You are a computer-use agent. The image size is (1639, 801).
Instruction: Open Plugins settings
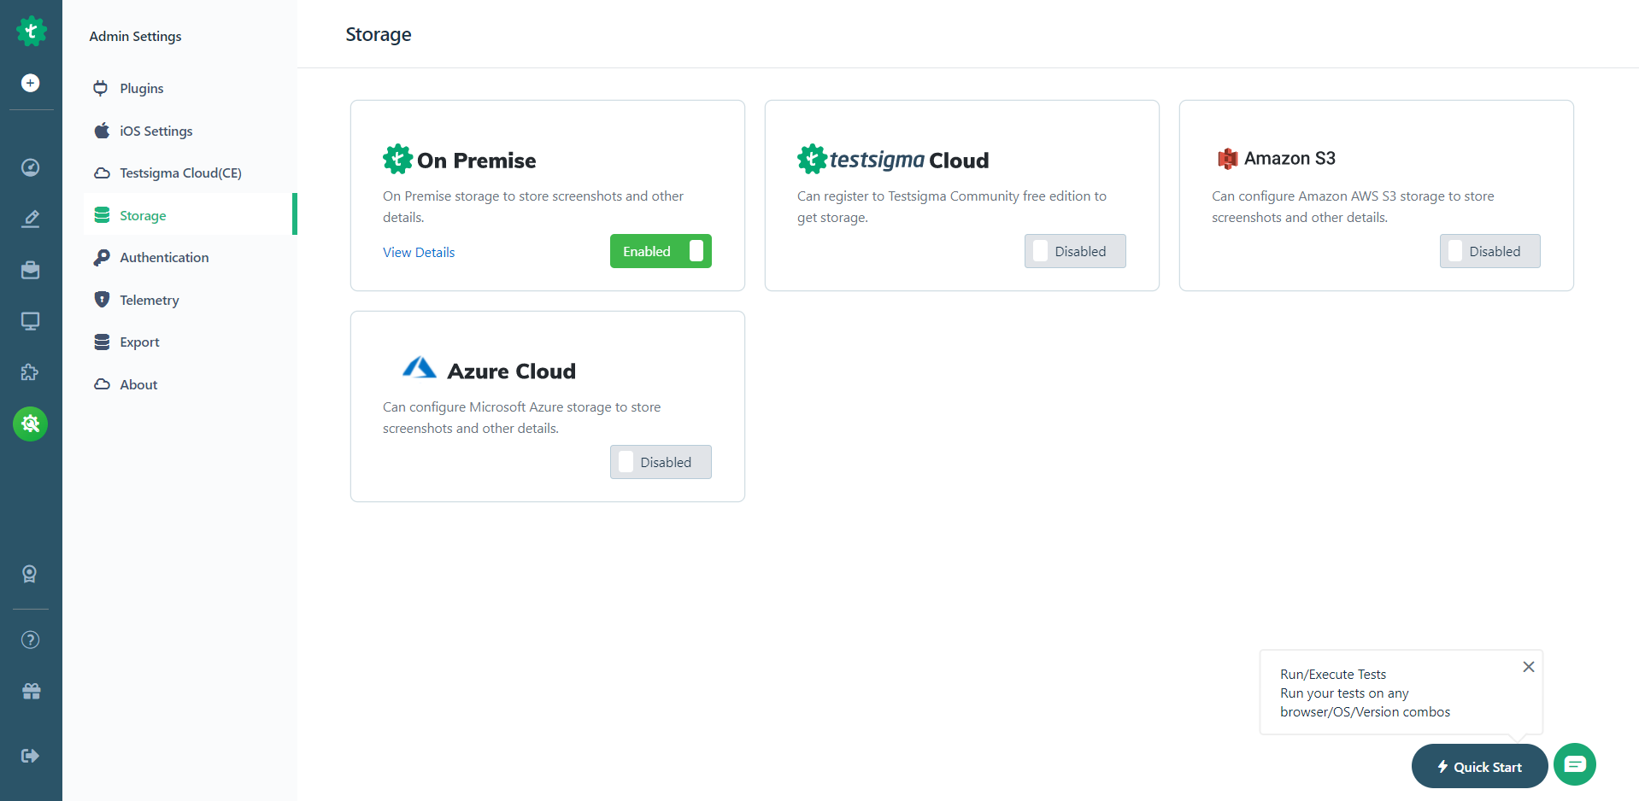[x=190, y=88]
